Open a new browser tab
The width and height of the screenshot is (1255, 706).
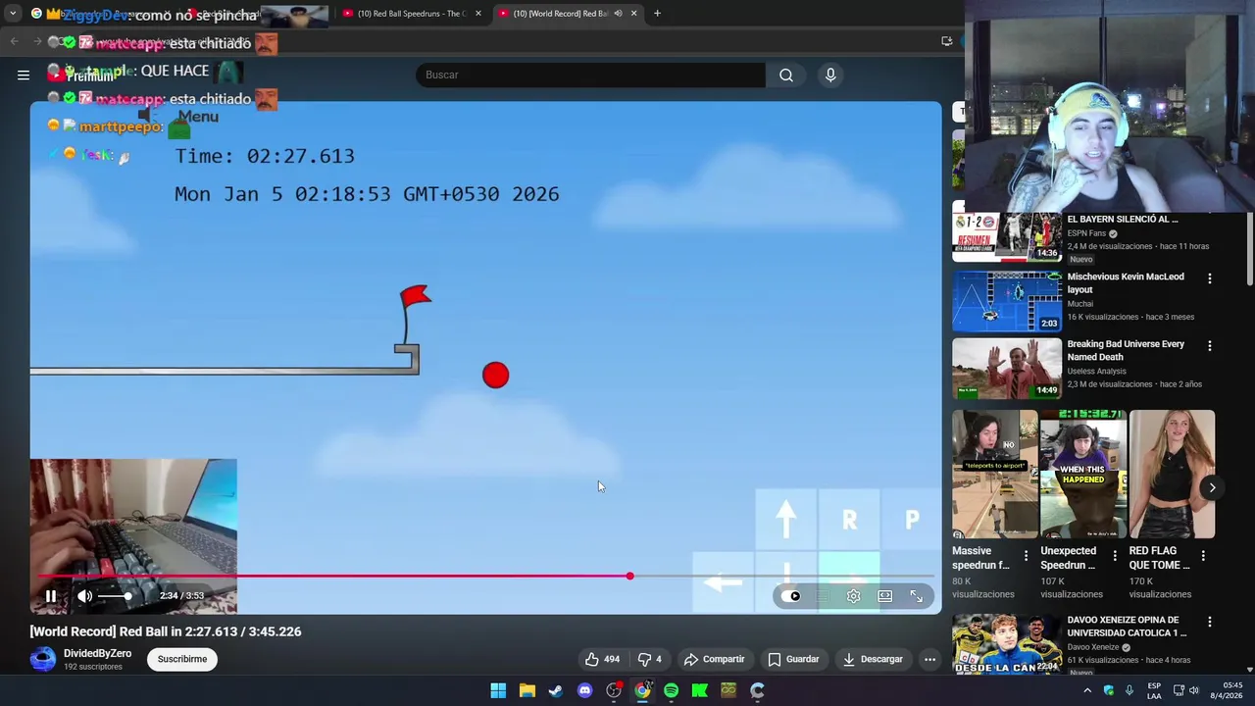pos(657,14)
